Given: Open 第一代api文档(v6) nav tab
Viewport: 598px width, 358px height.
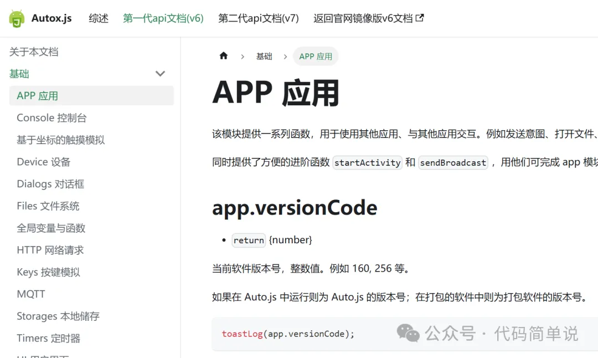Looking at the screenshot, I should coord(163,18).
